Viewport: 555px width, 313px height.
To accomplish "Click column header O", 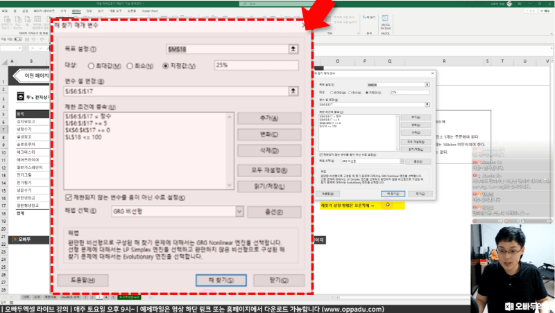I will click(x=337, y=61).
